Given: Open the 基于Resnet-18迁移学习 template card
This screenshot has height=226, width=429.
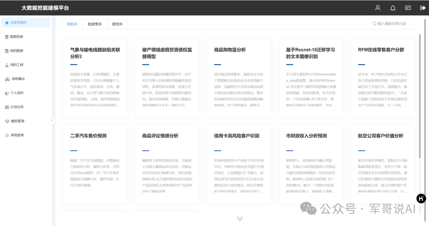Looking at the screenshot, I should coord(311,79).
